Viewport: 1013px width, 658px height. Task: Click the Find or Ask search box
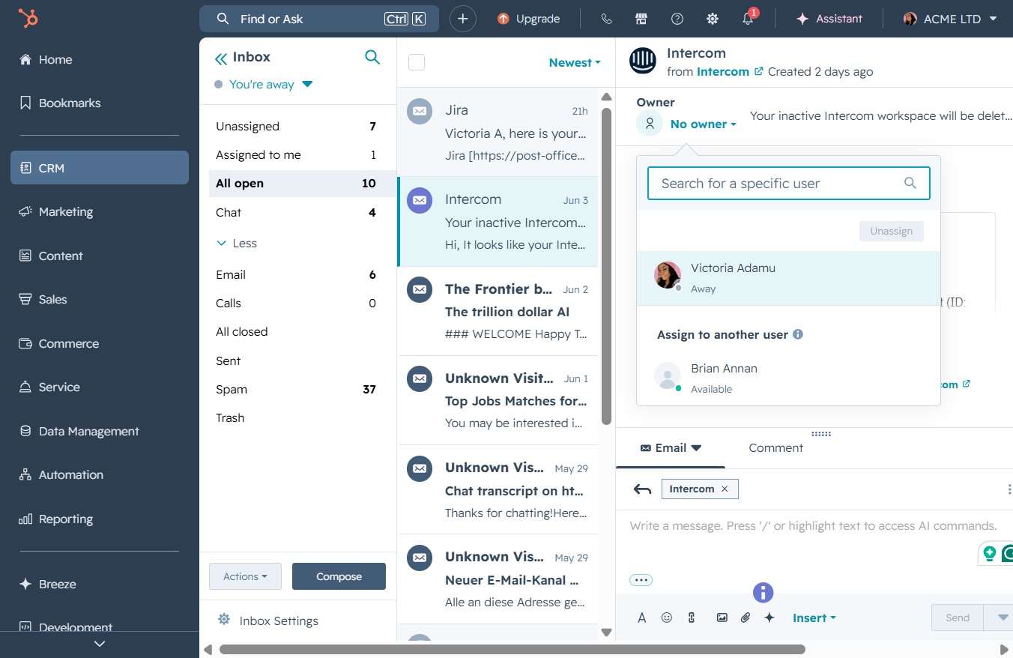(319, 19)
